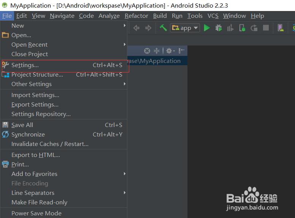Expand the Open Recent submenu arrow

[x=125, y=44]
